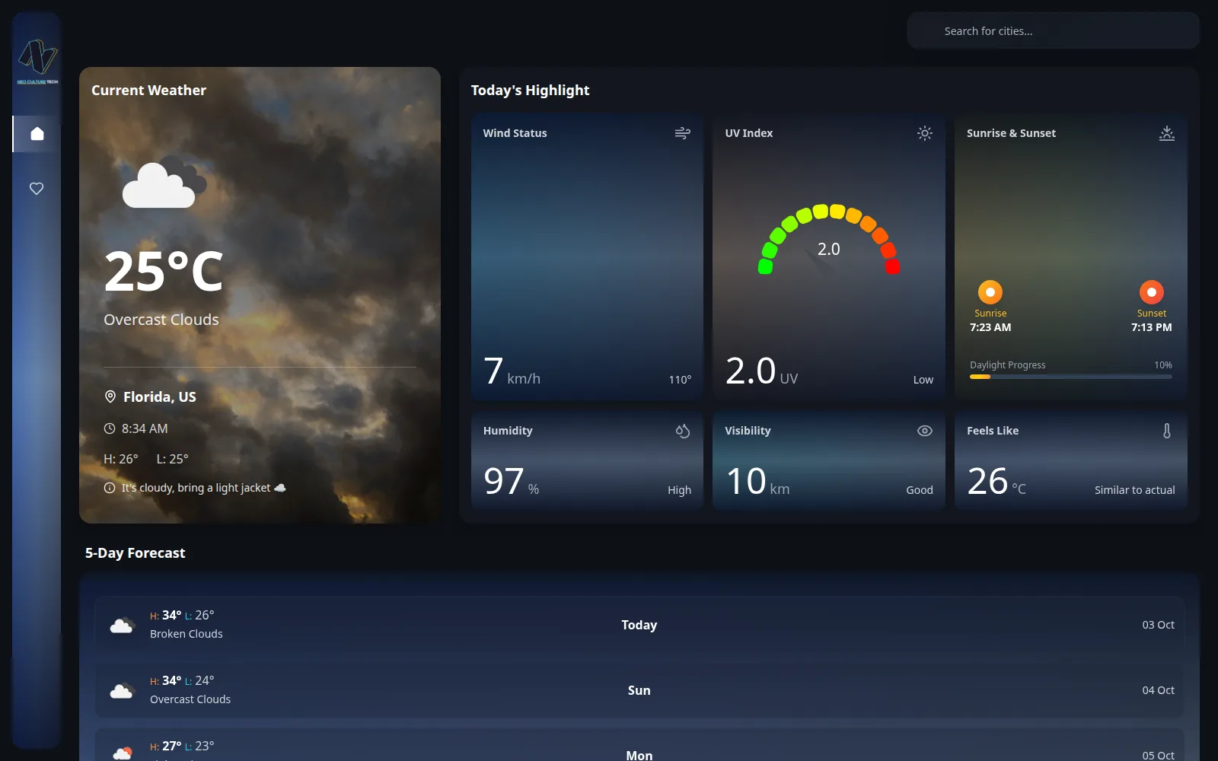Click the 7:13 PM sunset time
This screenshot has height=761, width=1218.
[x=1151, y=327]
